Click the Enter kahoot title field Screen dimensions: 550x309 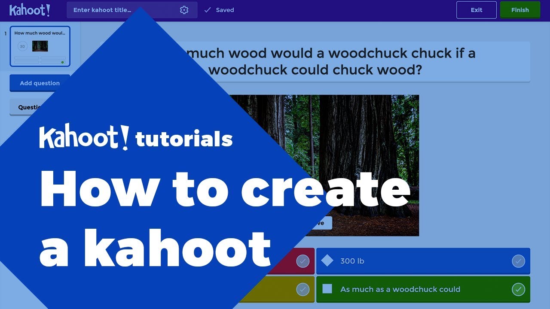[125, 10]
